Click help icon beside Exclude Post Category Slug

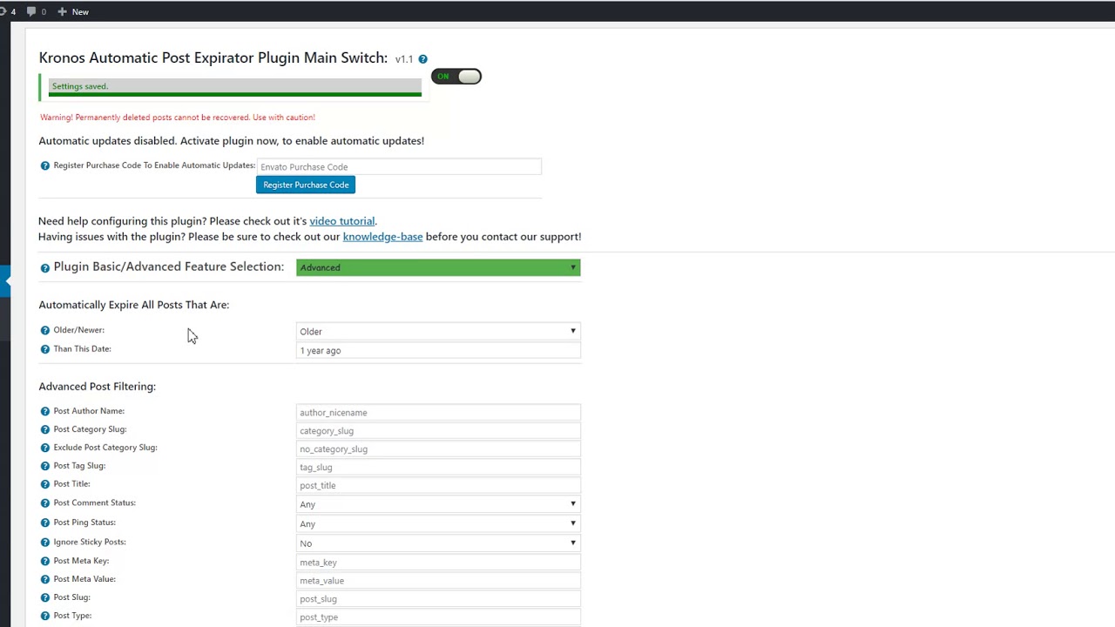45,448
